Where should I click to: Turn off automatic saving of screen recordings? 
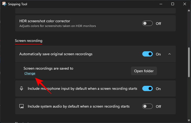[148, 54]
